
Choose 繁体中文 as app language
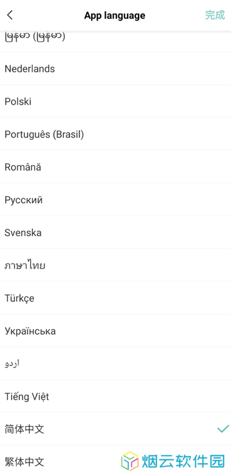[x=115, y=461]
